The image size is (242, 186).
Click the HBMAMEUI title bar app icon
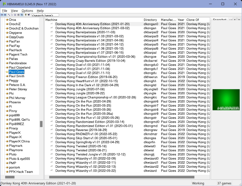pyautogui.click(x=4, y=4)
